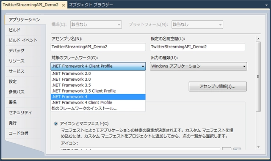Screen dimensions: 271x161
Task: Select the highlighted .NET Framework 4 option
Action: (98, 97)
